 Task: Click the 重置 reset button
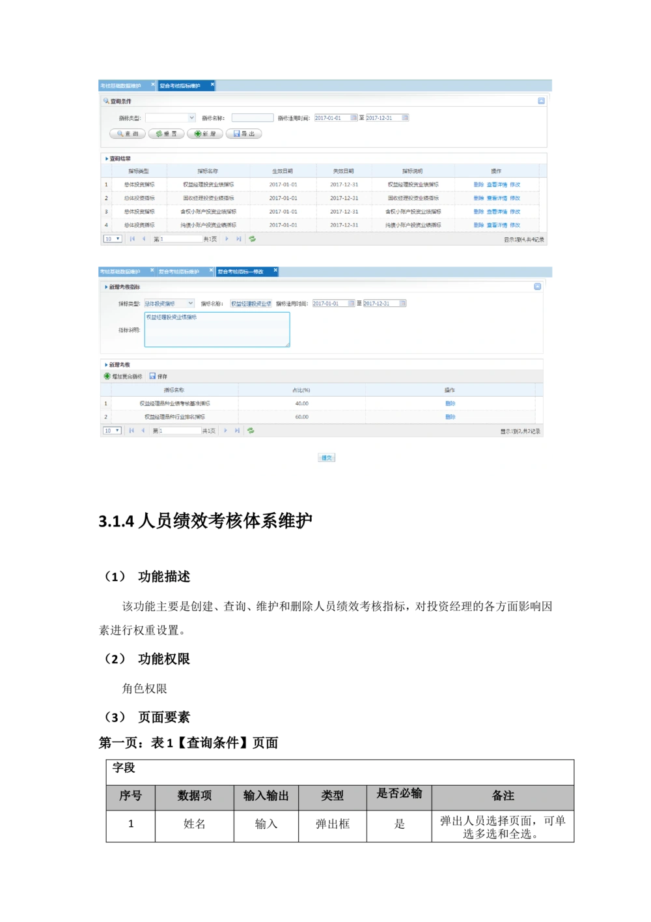[166, 134]
